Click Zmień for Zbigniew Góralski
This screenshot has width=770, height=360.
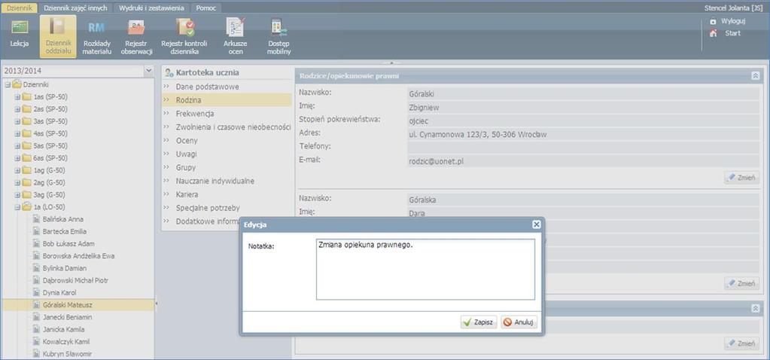741,178
